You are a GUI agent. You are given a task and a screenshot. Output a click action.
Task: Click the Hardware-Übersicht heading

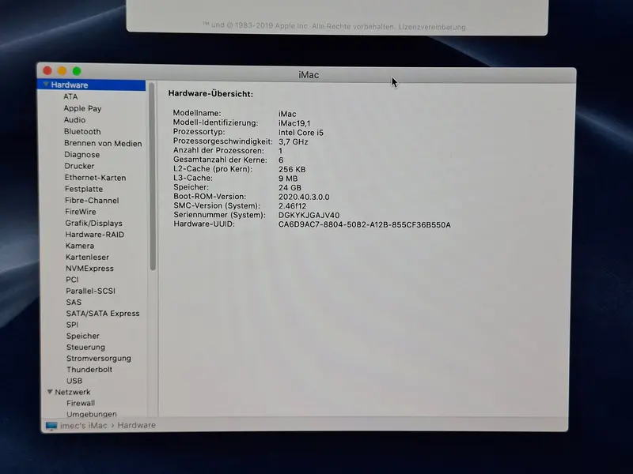click(x=210, y=94)
